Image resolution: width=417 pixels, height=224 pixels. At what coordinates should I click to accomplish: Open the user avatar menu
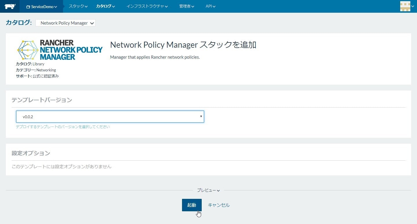(407, 6)
